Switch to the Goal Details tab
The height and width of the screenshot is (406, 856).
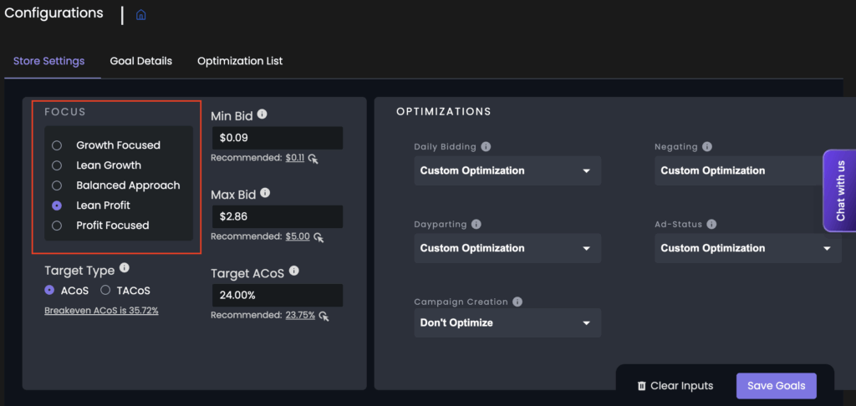140,61
